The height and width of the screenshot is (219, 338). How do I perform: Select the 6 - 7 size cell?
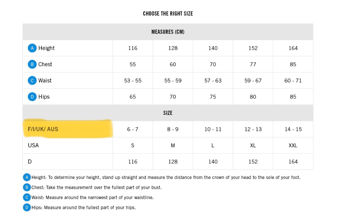(132, 129)
